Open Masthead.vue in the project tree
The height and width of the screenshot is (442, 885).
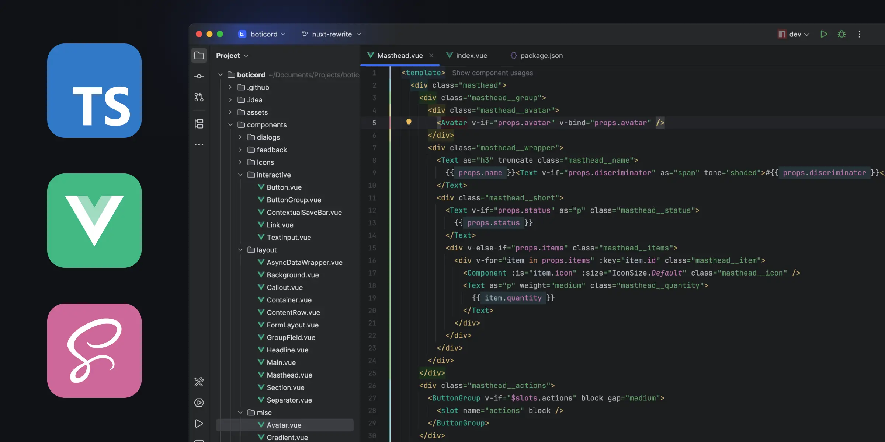pyautogui.click(x=285, y=375)
